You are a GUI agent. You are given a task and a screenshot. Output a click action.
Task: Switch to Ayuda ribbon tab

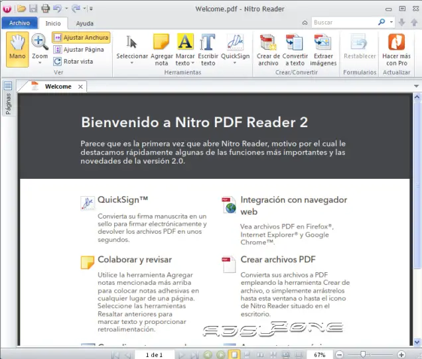(x=84, y=23)
